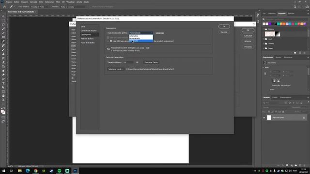Select the Hand tool
The image size is (310, 174).
[x=3, y=96]
